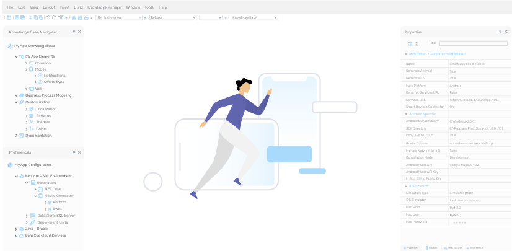Expand the Java - Oracle environment node

(16, 229)
